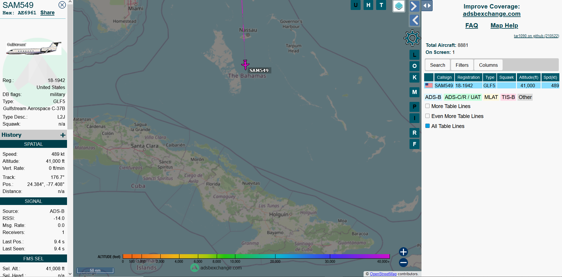Enable More Table Lines checkbox
The width and height of the screenshot is (562, 277).
[427, 106]
